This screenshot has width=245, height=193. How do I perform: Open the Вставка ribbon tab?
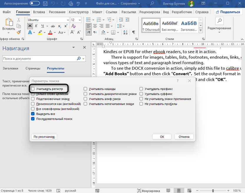(39, 12)
